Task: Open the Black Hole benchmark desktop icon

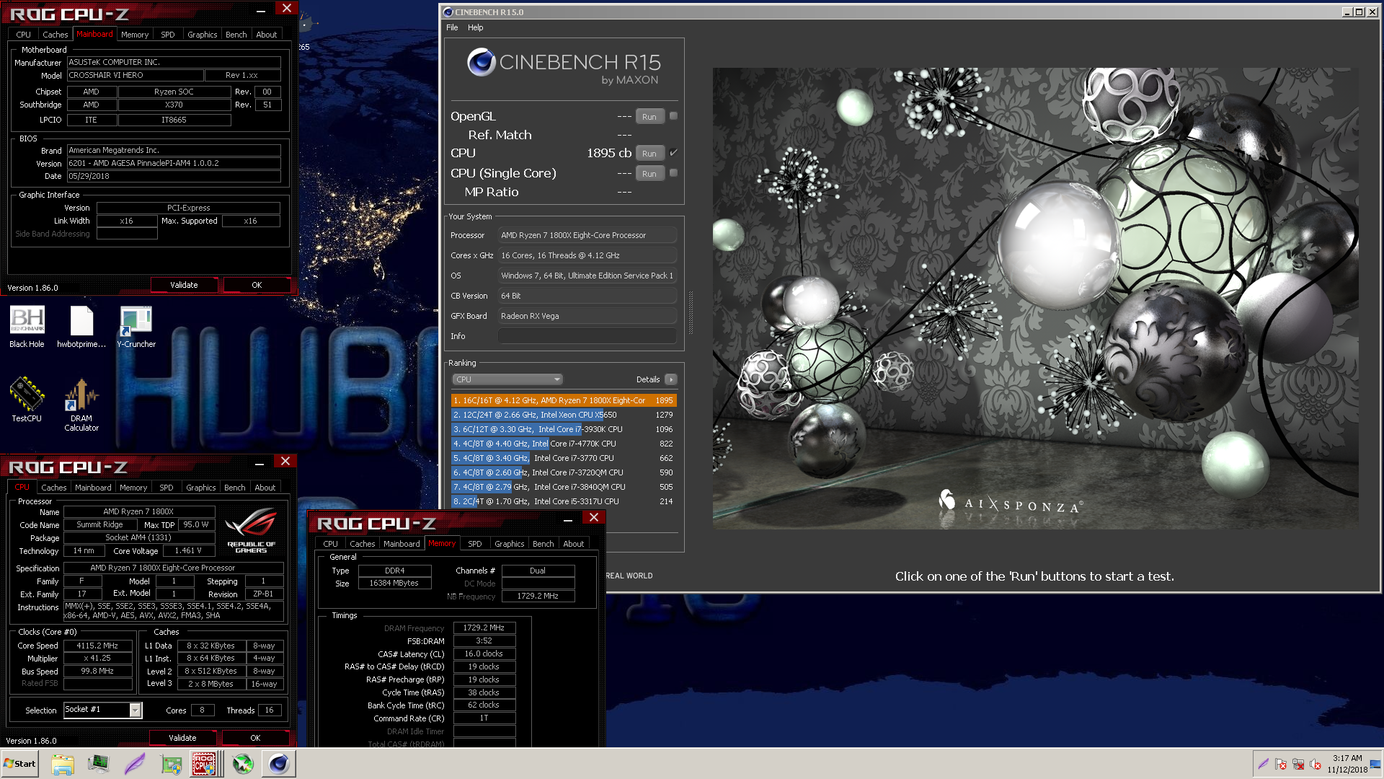Action: click(27, 327)
